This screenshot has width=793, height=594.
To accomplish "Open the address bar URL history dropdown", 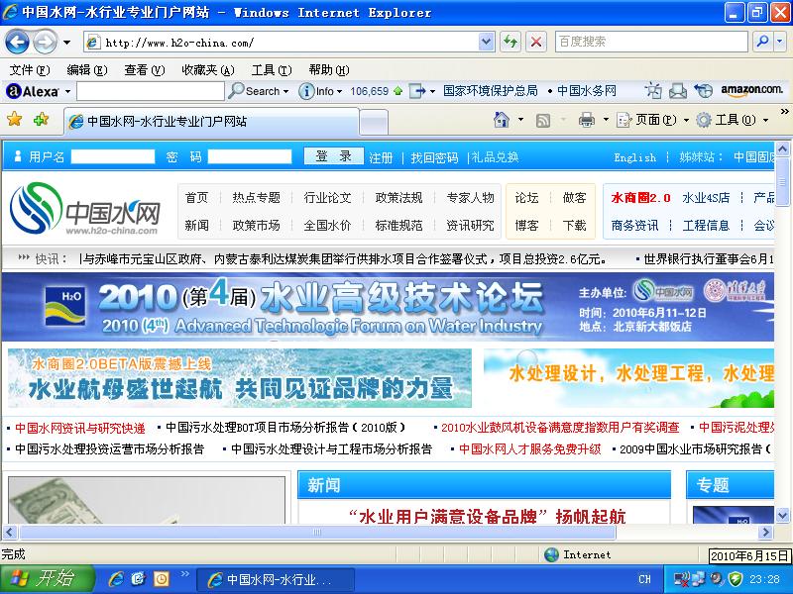I will (486, 42).
